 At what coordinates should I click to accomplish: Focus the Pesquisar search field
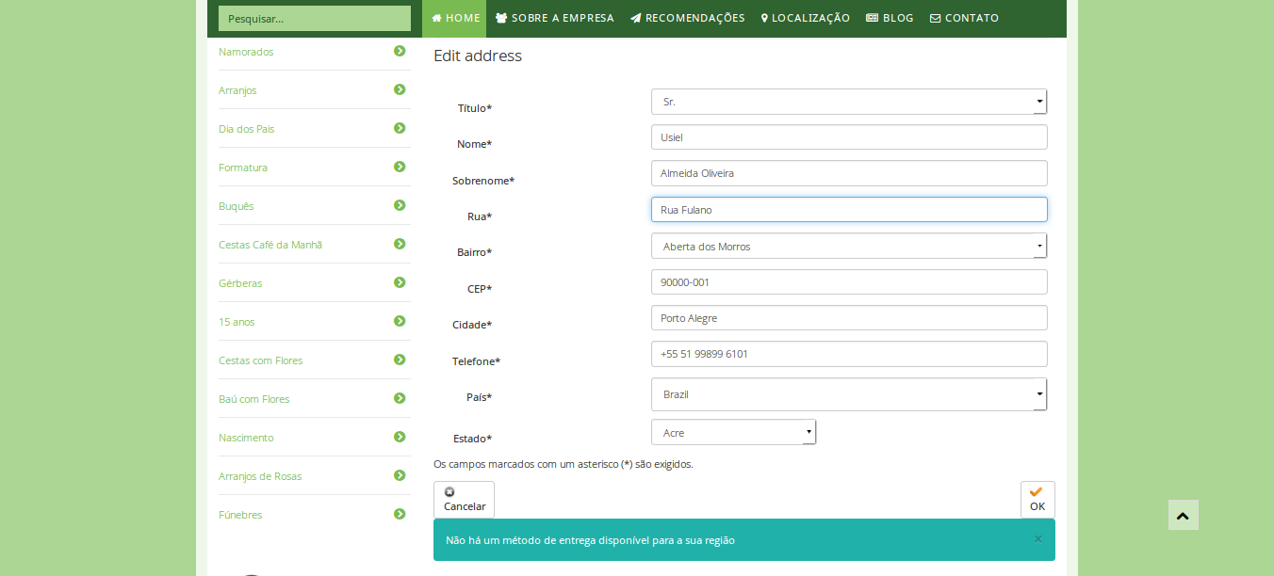coord(315,18)
